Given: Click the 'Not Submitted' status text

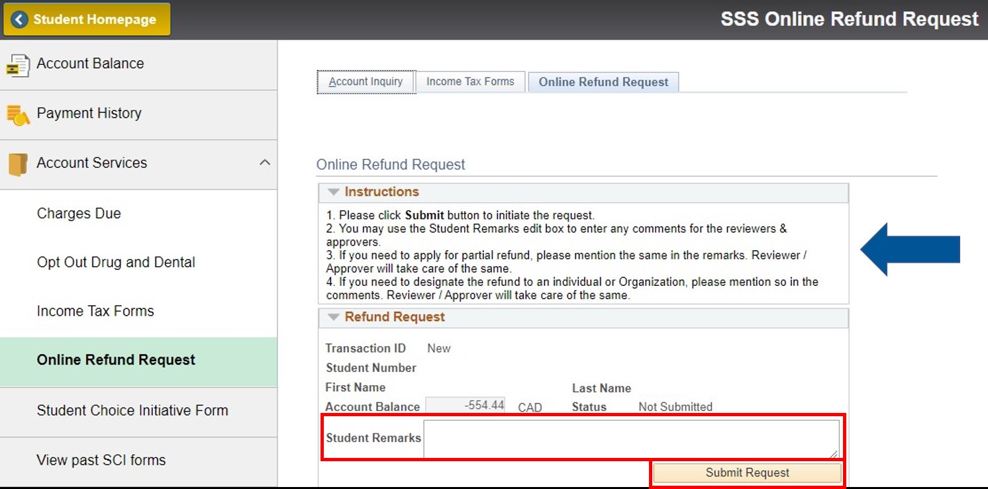Looking at the screenshot, I should 675,407.
